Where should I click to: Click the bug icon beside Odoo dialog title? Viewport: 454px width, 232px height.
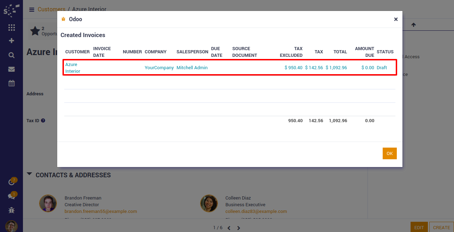click(64, 19)
